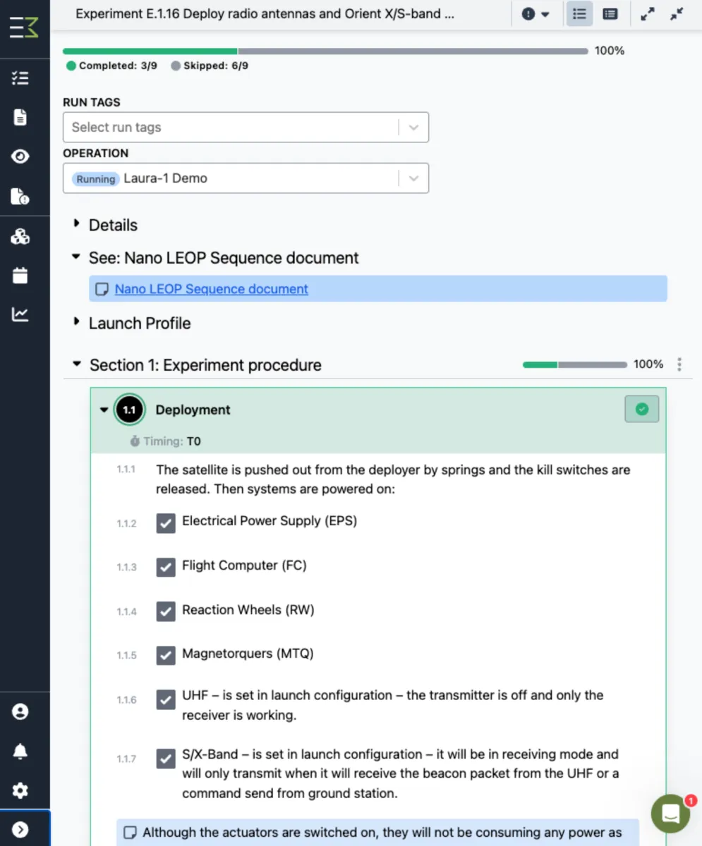Open the eye review icon in the sidebar

20,157
